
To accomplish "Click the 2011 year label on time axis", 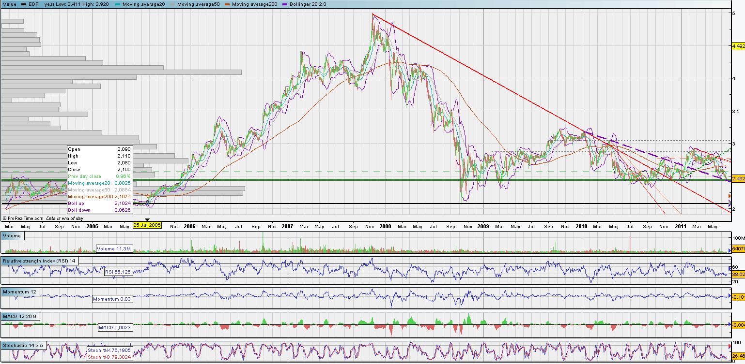I will coord(681,226).
